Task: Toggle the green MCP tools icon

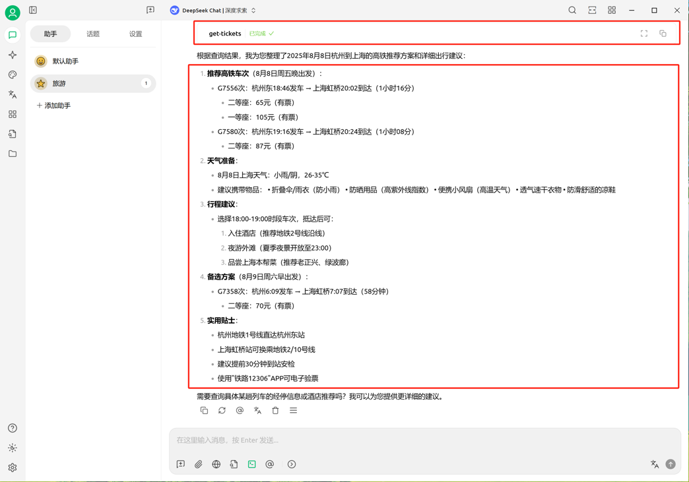Action: [x=252, y=464]
